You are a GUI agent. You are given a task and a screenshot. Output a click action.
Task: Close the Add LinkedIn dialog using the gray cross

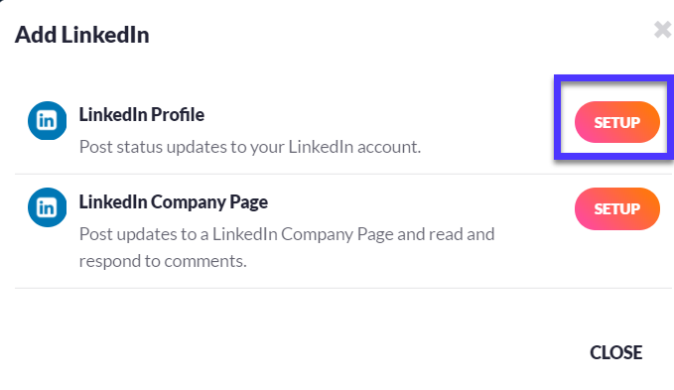point(662,30)
